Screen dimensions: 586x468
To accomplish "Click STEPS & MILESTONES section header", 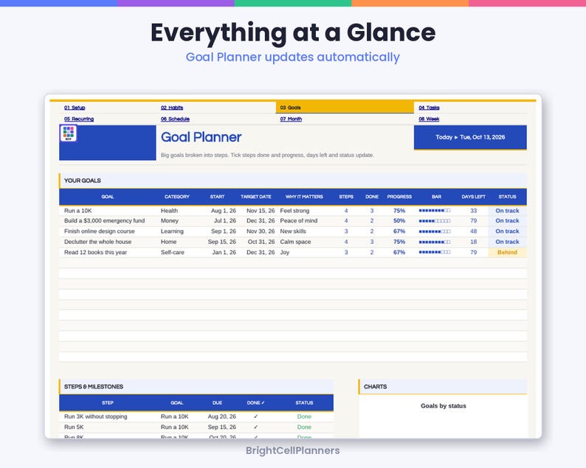I will [196, 387].
